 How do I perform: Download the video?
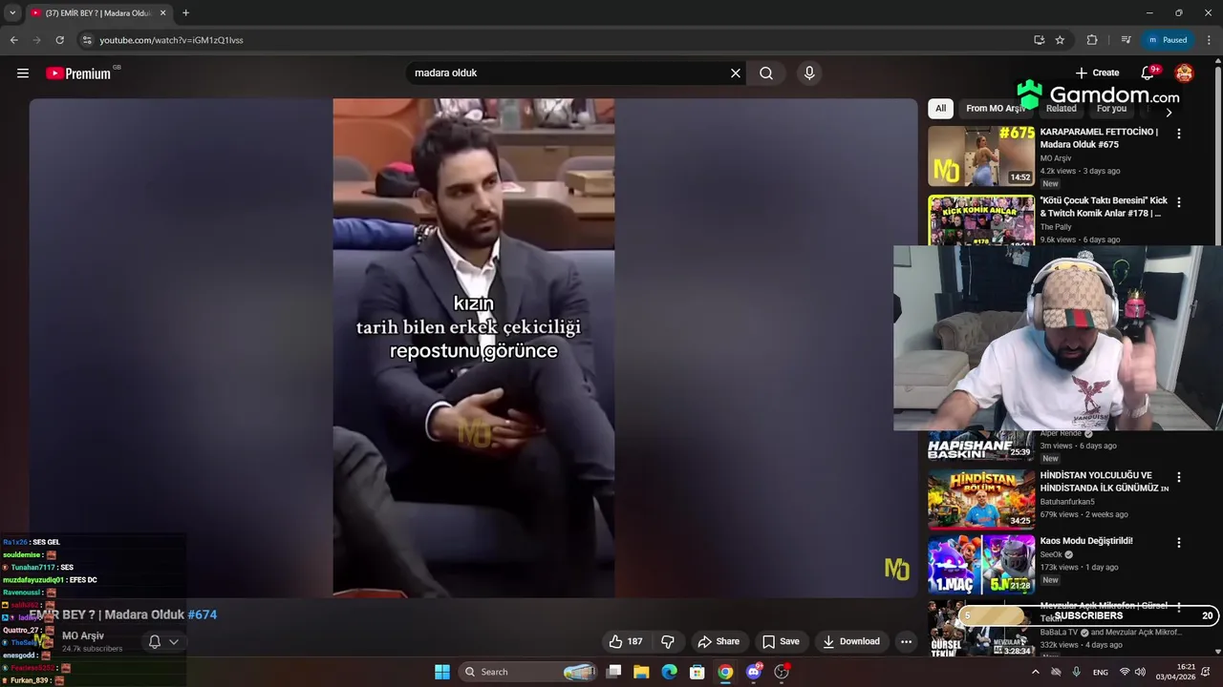(x=851, y=641)
